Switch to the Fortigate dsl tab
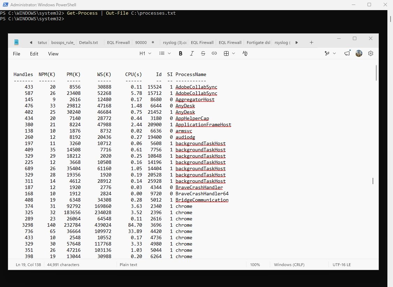This screenshot has width=393, height=287. point(258,43)
